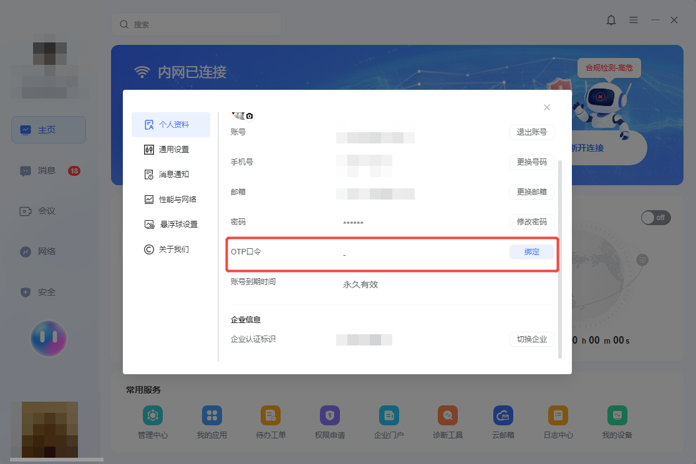Click the 开连接 disconnect button
The height and width of the screenshot is (464, 696).
609,148
